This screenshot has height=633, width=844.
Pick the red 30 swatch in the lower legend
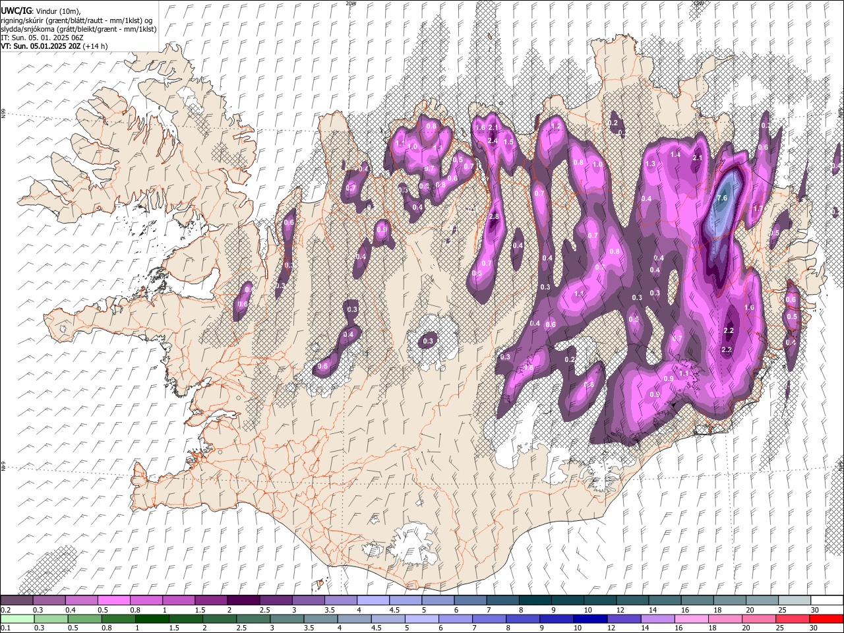coord(827,619)
